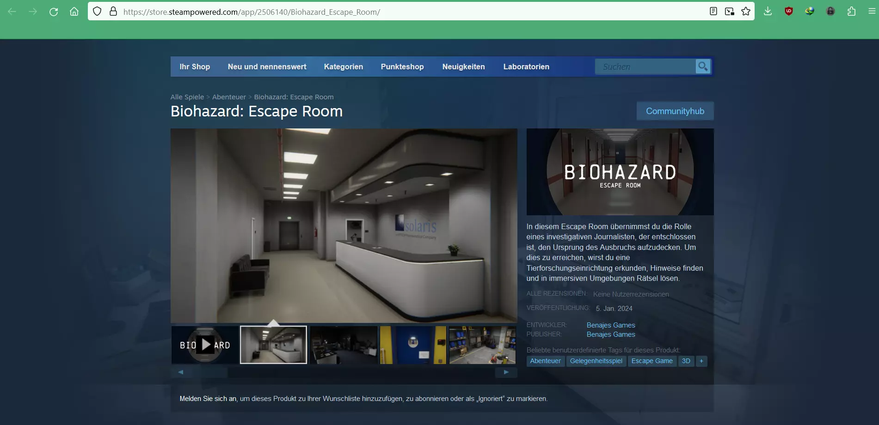Bookmark this page with star icon
The height and width of the screenshot is (425, 879).
[x=746, y=12]
